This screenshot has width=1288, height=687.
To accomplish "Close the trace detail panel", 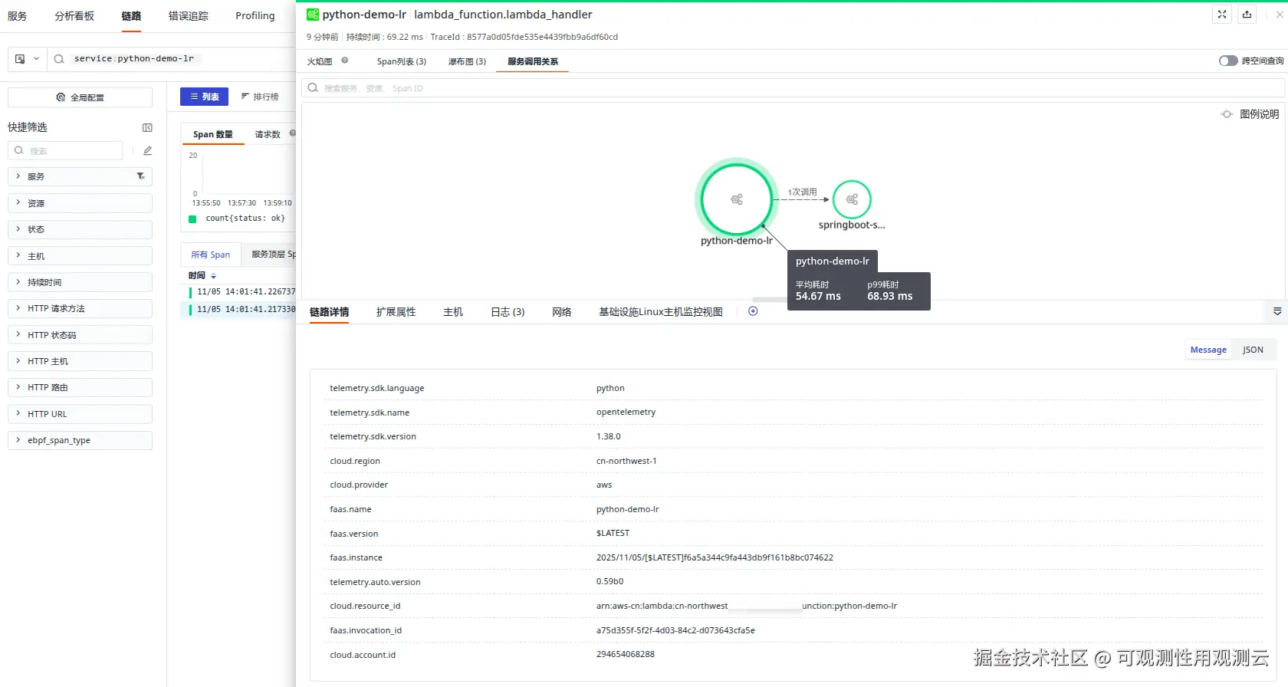I will coord(1280,15).
